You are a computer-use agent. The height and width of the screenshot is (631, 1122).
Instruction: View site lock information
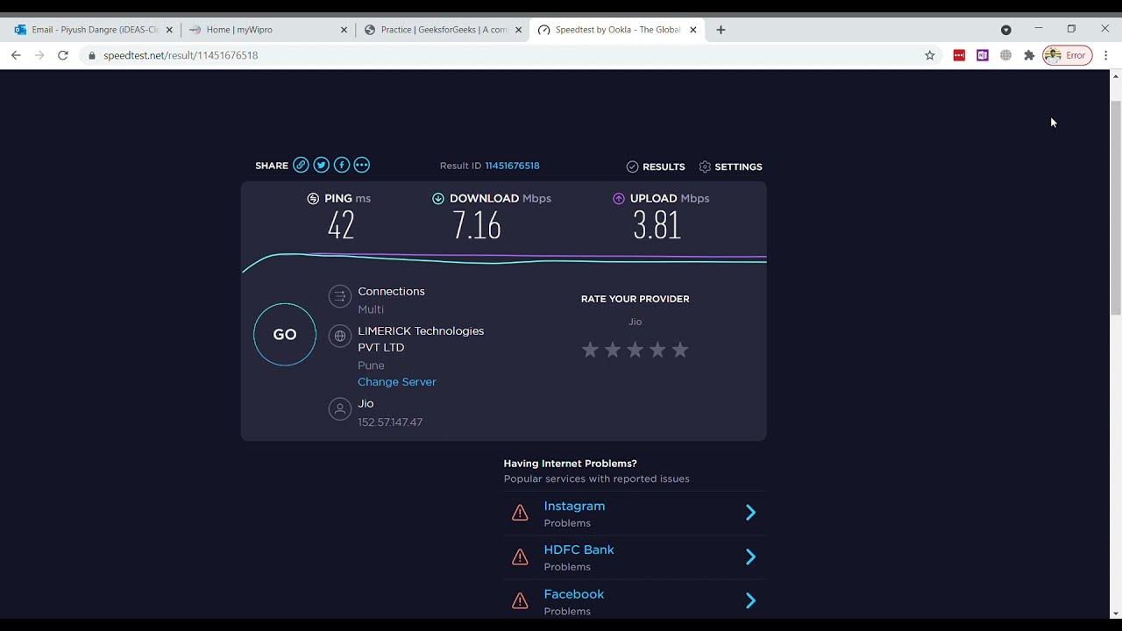[91, 55]
